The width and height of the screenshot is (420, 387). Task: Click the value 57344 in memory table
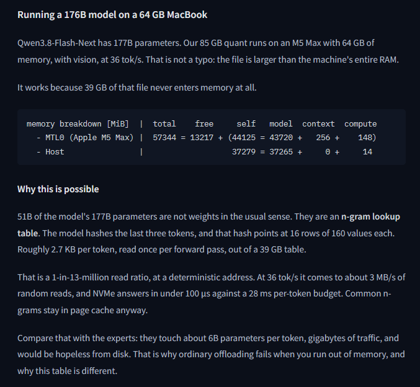164,138
